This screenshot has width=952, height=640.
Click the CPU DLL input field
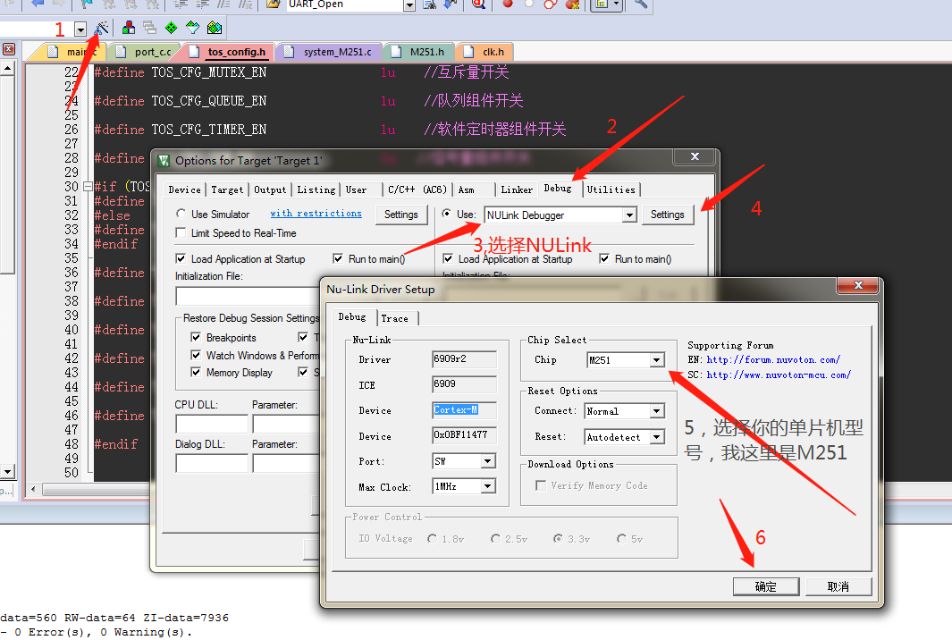pyautogui.click(x=212, y=423)
